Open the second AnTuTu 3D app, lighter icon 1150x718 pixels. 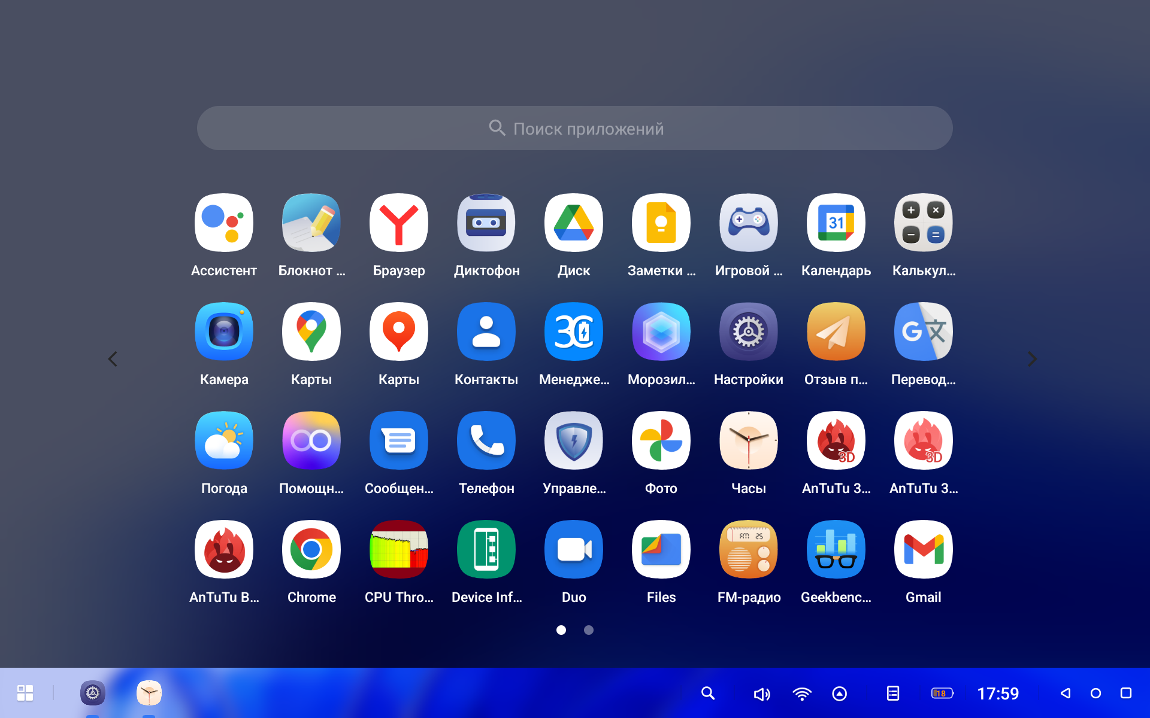924,440
